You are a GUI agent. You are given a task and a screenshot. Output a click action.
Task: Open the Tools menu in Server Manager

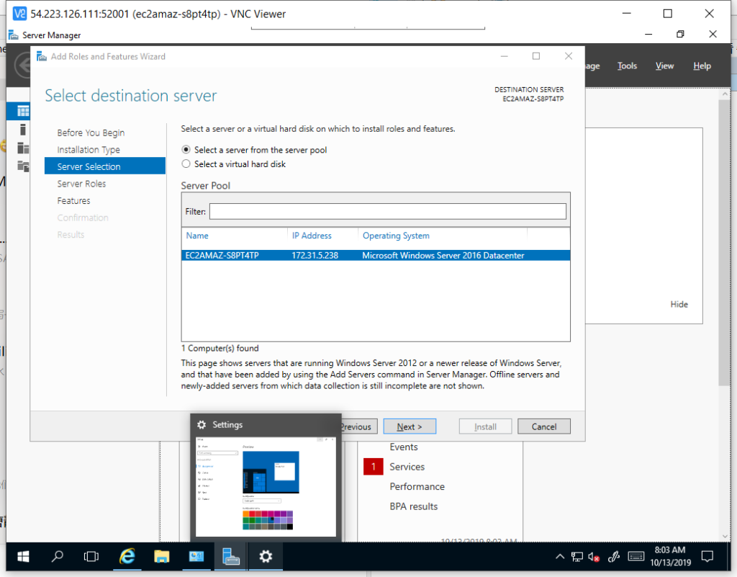[x=627, y=66]
